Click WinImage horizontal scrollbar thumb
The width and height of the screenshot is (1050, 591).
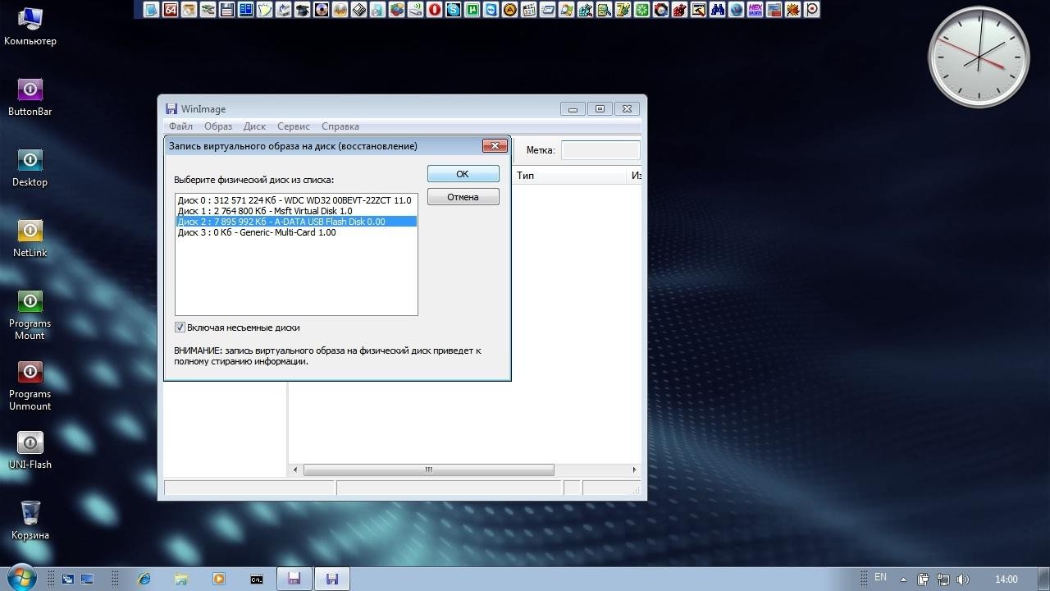pos(428,470)
